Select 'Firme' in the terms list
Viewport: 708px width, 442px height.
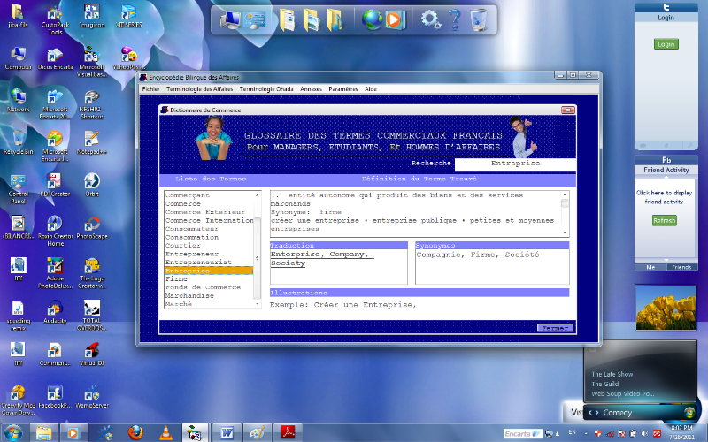[x=176, y=278]
